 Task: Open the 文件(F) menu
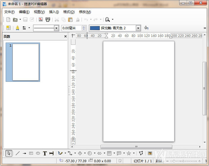(9, 12)
